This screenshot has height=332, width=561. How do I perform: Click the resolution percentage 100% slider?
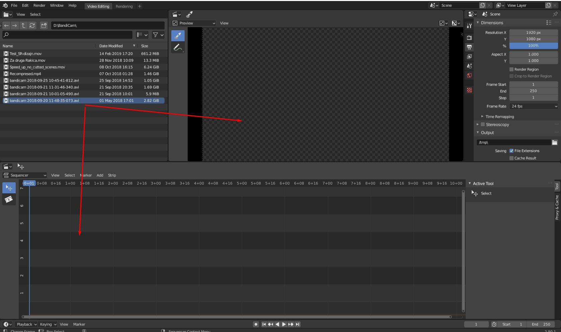[x=534, y=46]
